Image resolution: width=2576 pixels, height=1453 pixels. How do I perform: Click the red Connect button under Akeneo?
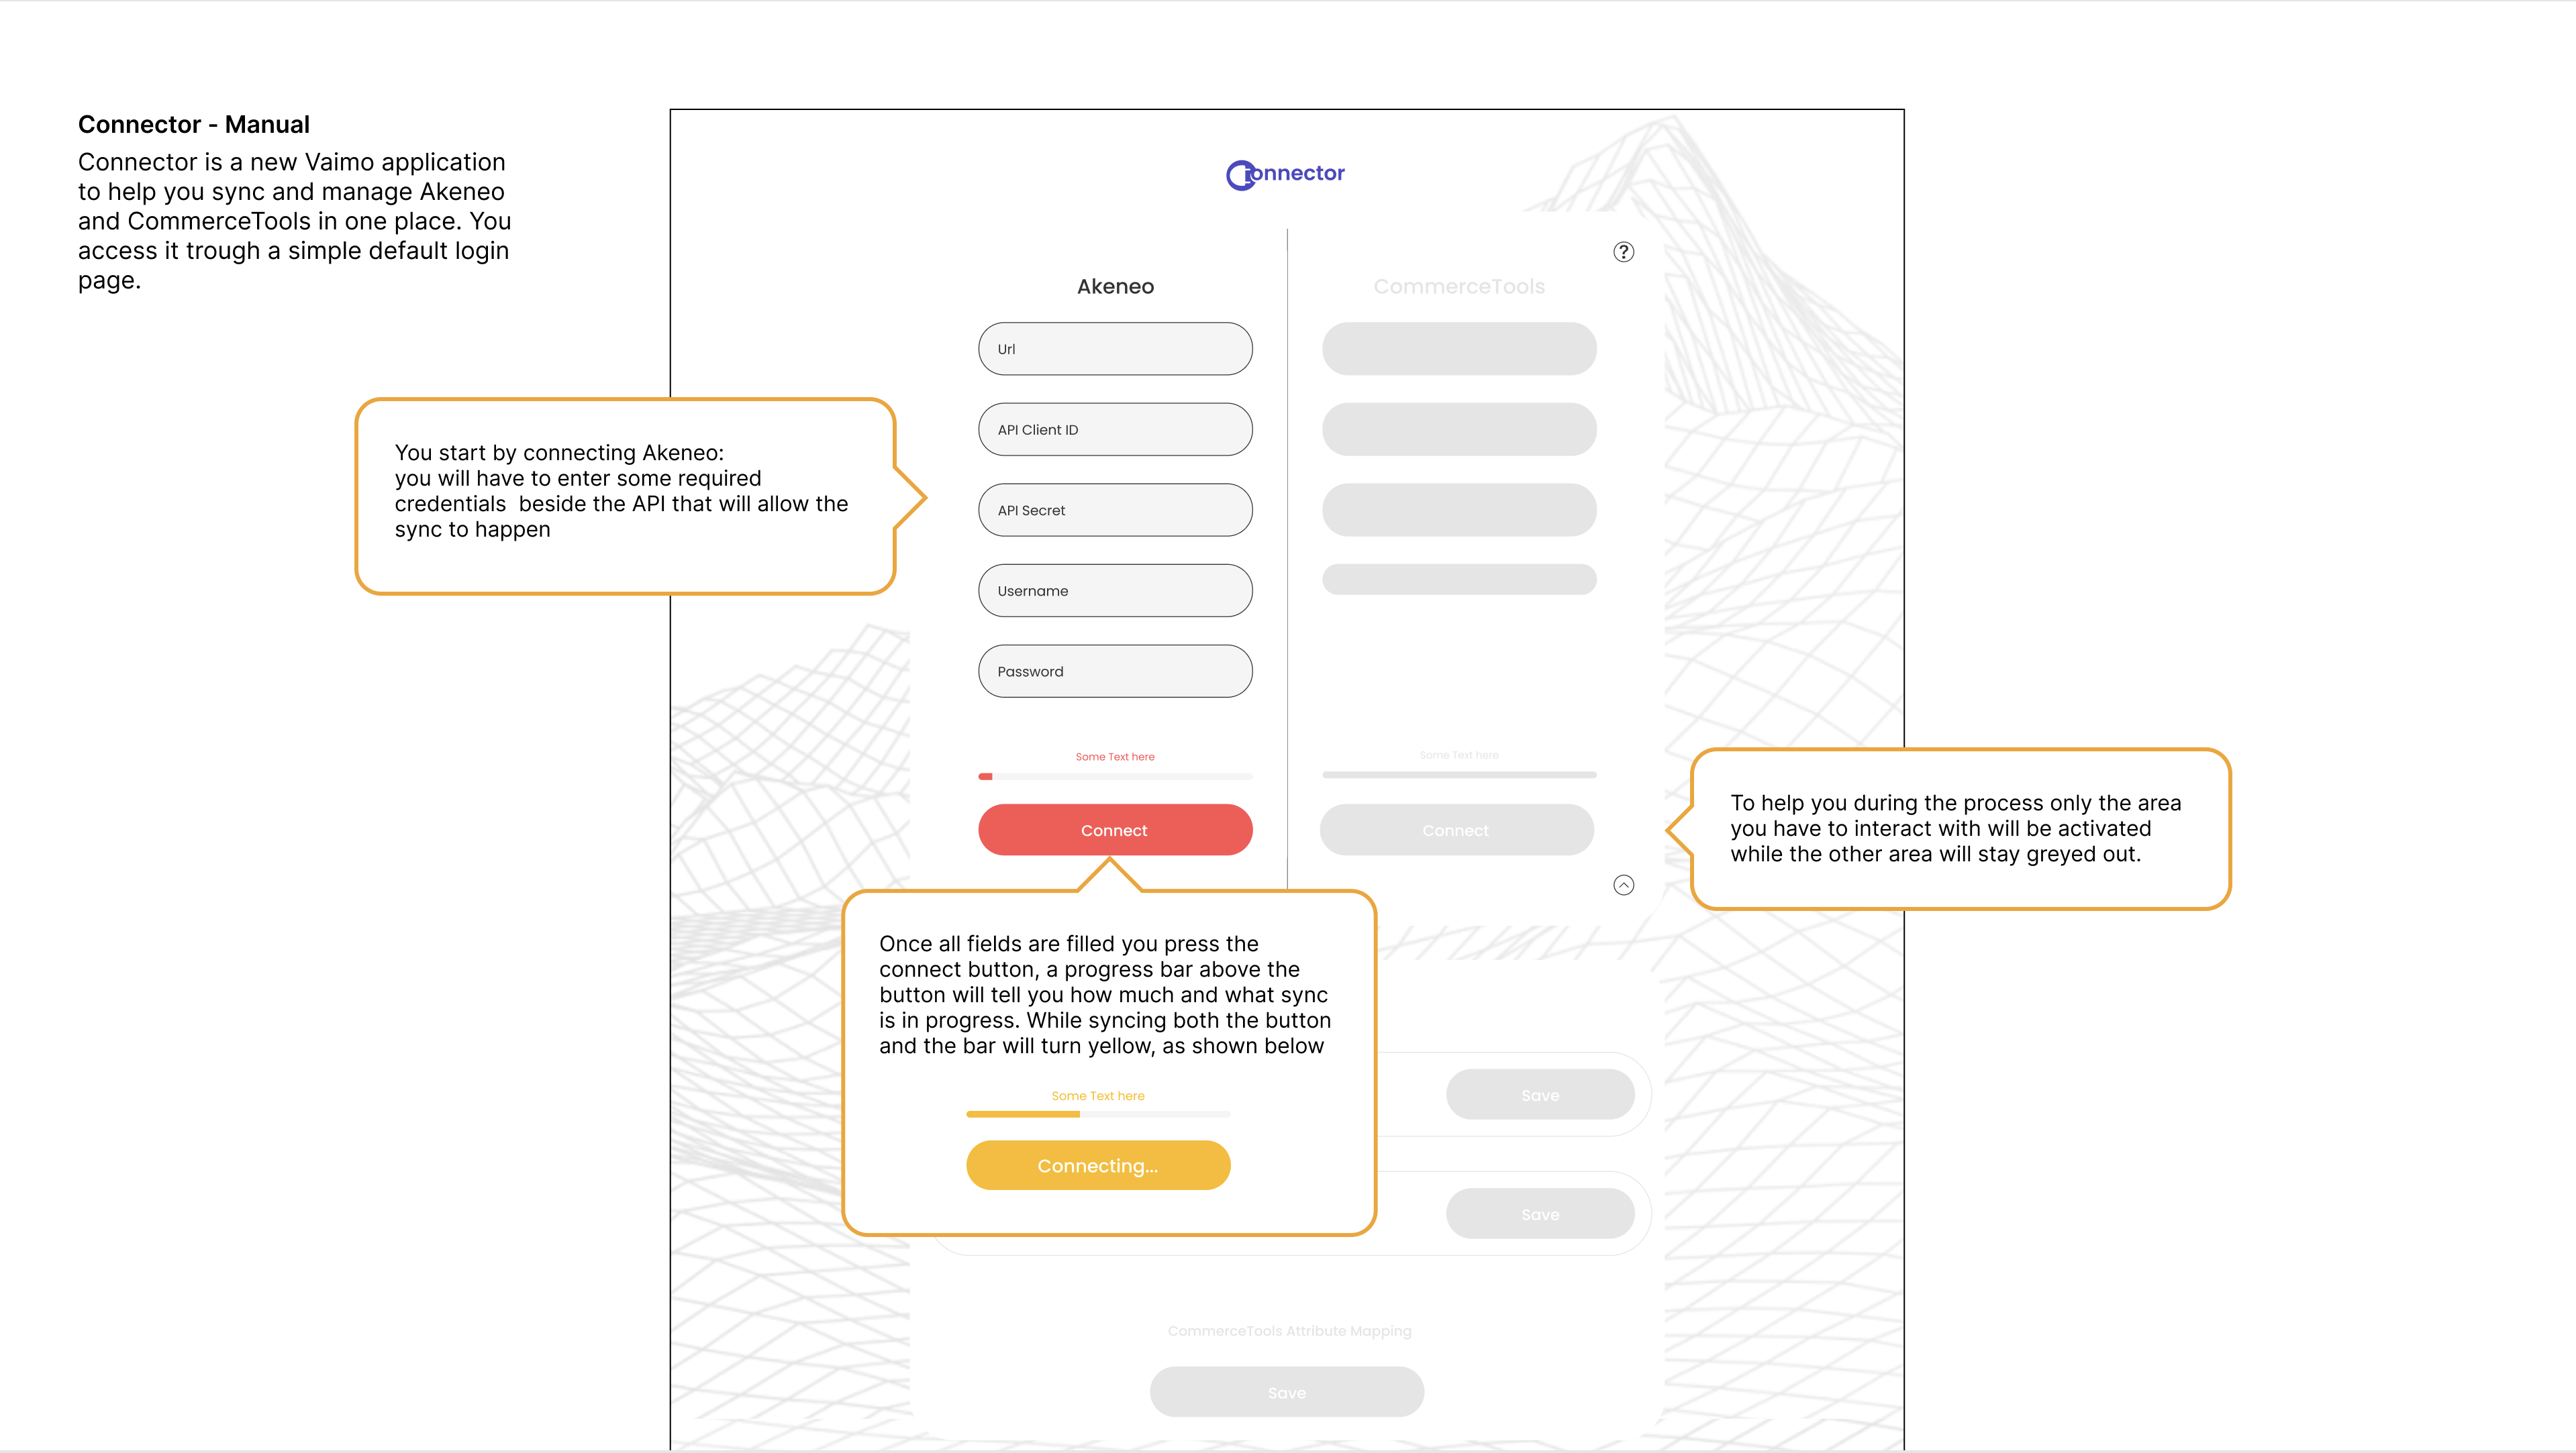click(1115, 829)
